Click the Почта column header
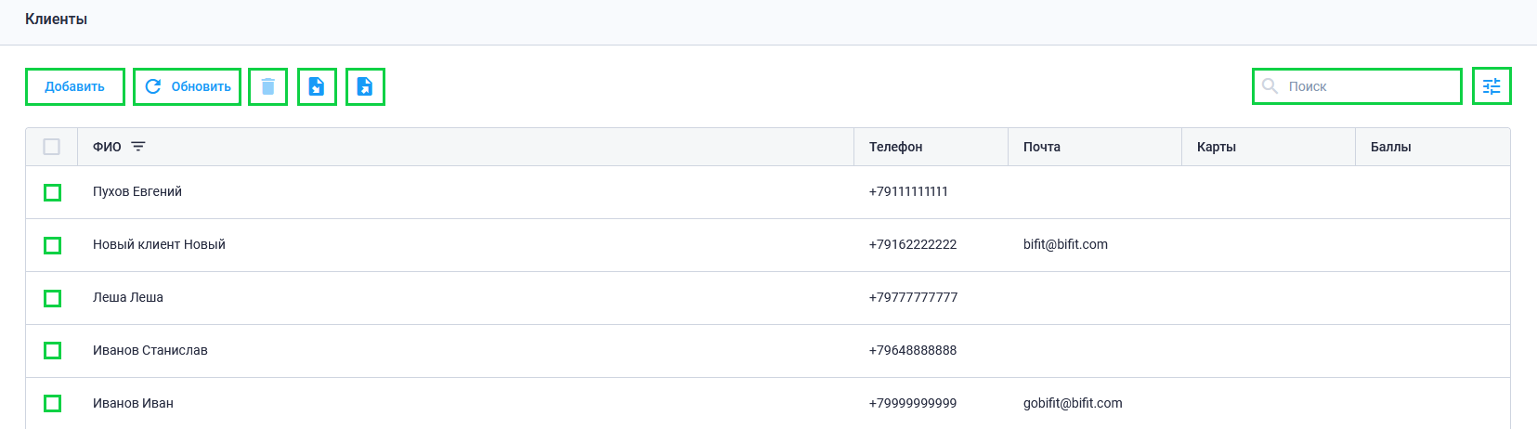 tap(1042, 147)
